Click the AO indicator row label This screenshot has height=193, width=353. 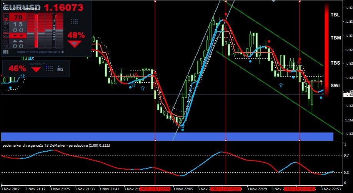[6, 46]
